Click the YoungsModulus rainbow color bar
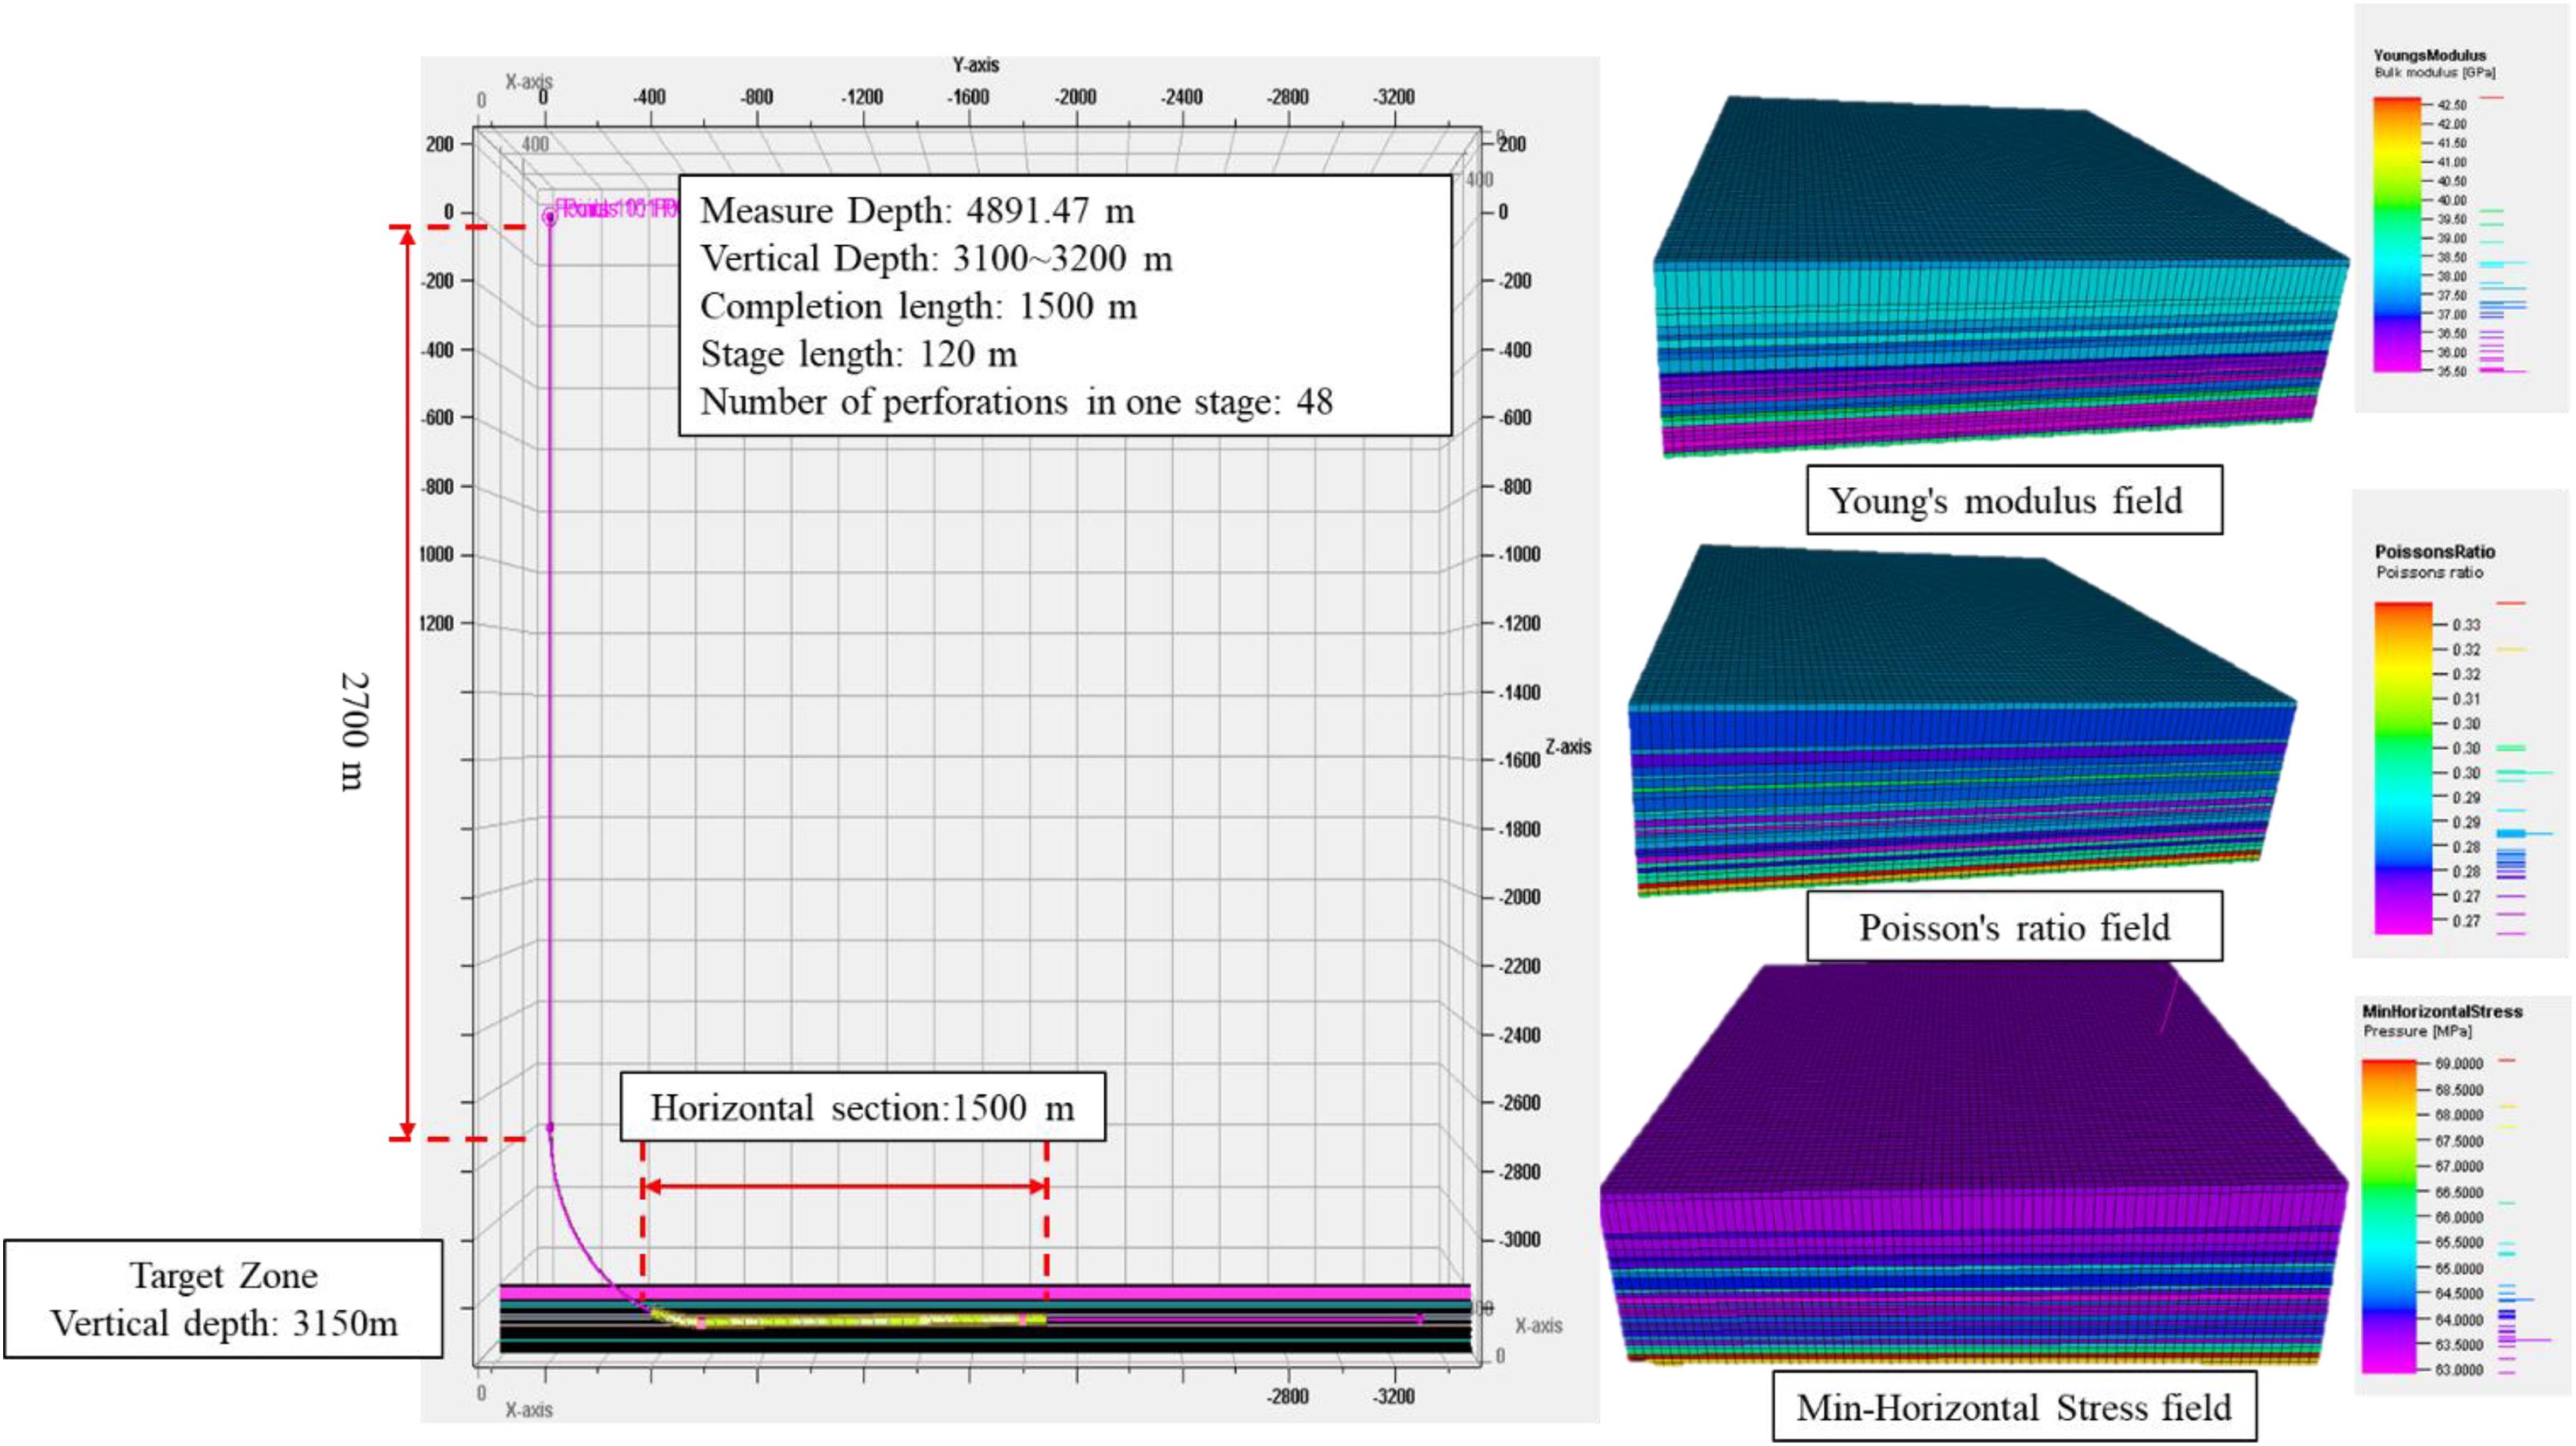 pos(2397,235)
